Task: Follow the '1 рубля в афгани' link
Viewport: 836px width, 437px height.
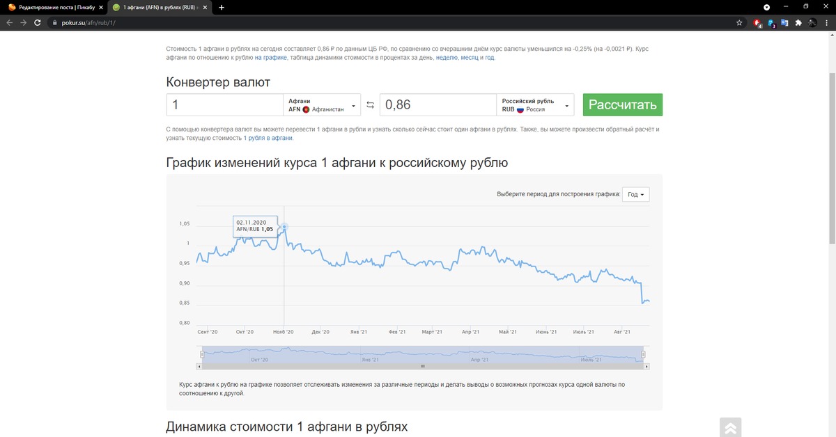Action: pos(268,138)
